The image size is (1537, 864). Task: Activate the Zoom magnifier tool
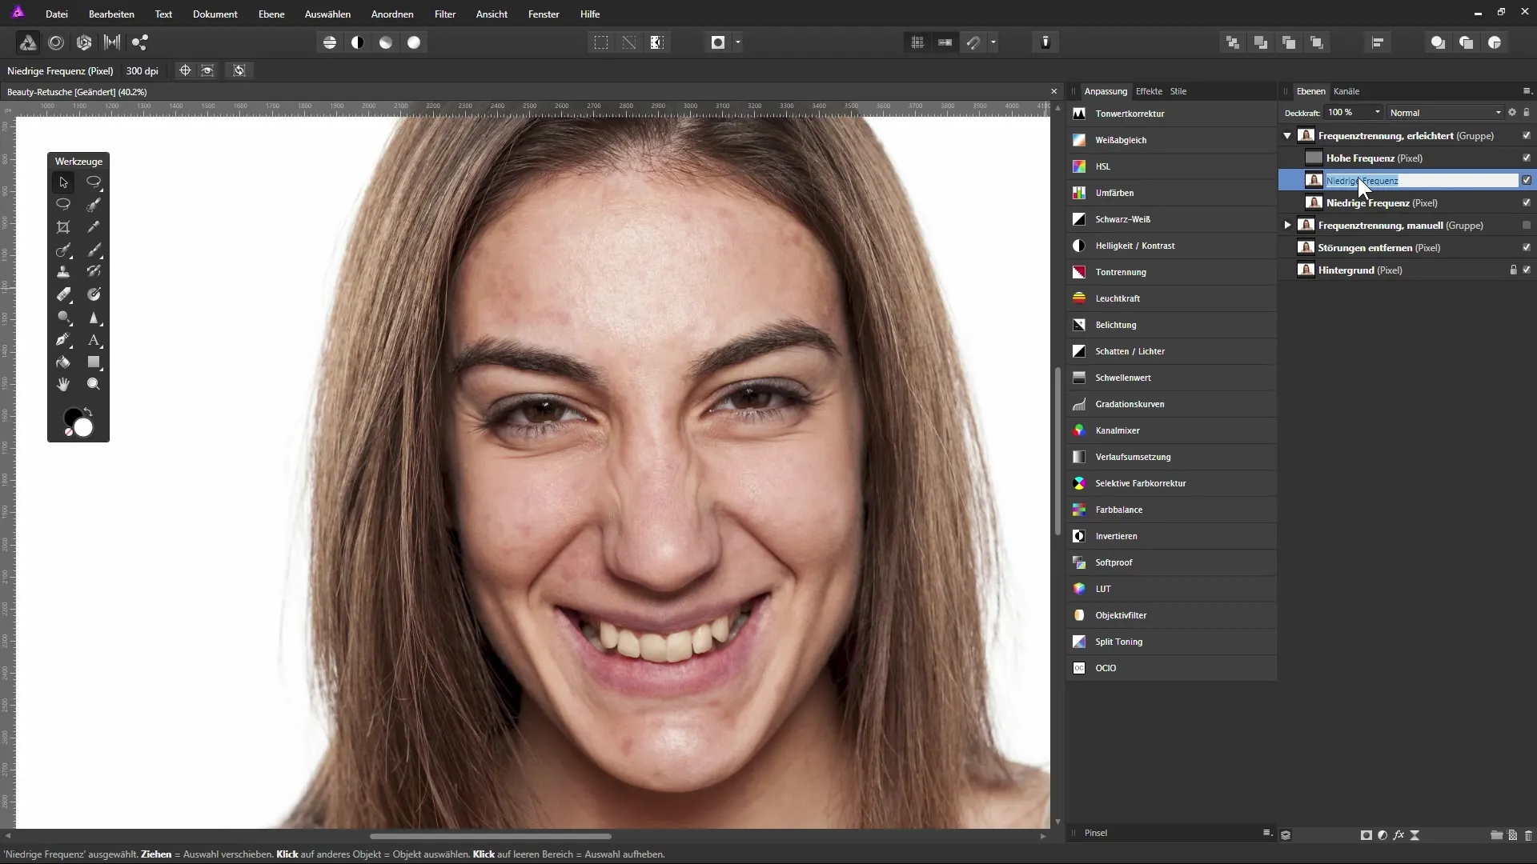94,385
